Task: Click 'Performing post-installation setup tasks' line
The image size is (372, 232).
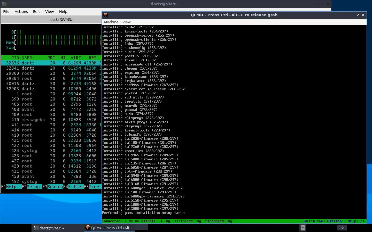Action: (x=143, y=213)
